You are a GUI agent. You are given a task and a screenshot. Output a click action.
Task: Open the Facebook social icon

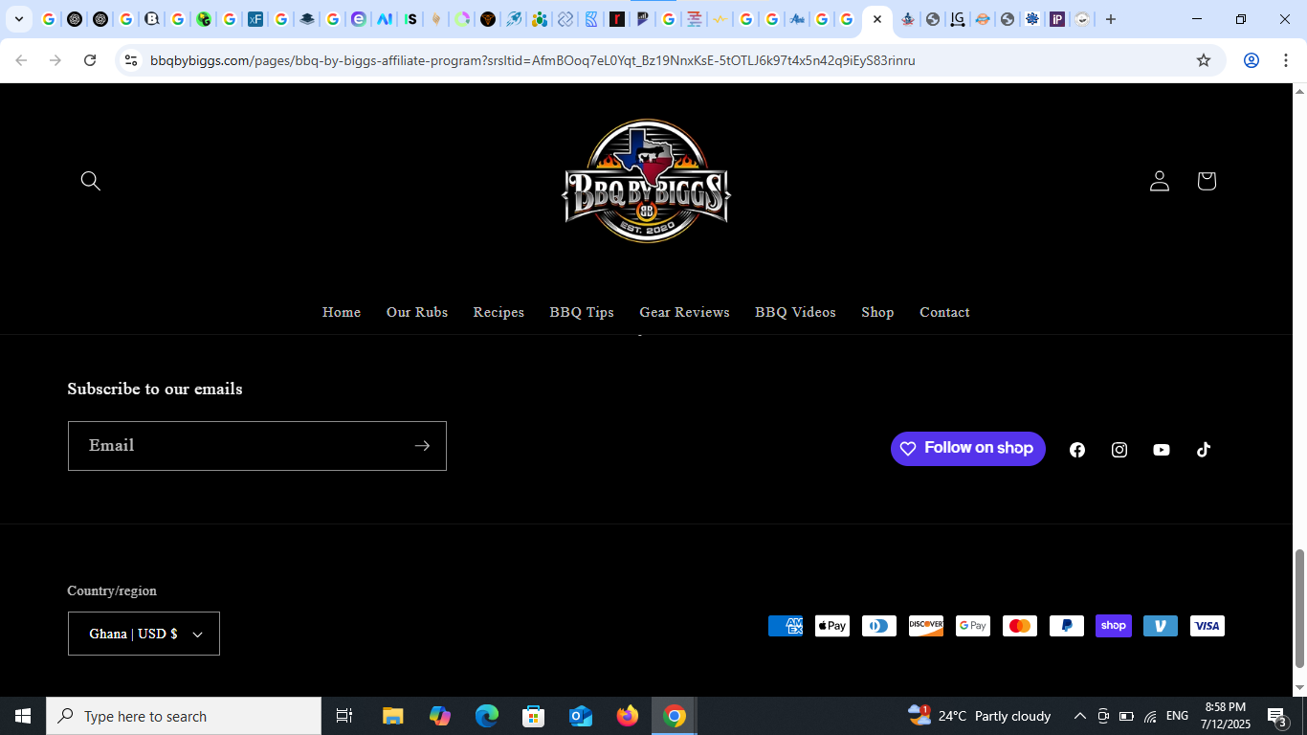(x=1077, y=450)
